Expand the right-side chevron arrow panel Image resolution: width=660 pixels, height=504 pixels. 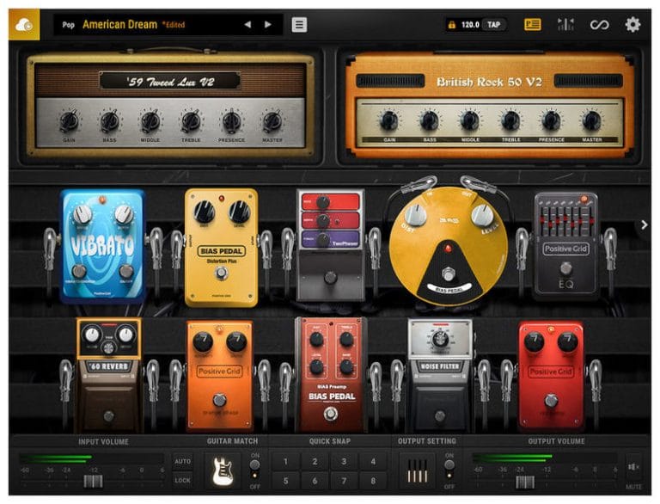point(643,225)
